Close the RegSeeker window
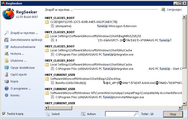This screenshot has width=188, height=119. click(x=185, y=3)
